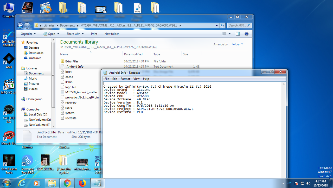Click the address bar refresh button
Screen dimensions: 333x188
[222, 25]
